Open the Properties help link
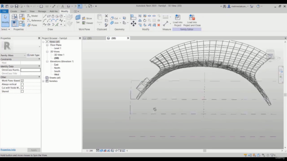 pos(8,149)
